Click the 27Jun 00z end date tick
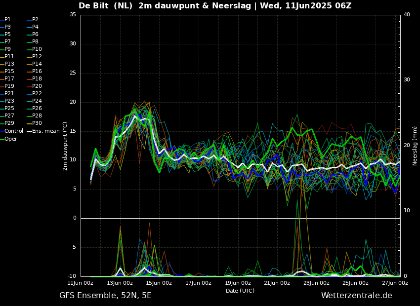Viewport: 420px width, 306px height. [395, 283]
